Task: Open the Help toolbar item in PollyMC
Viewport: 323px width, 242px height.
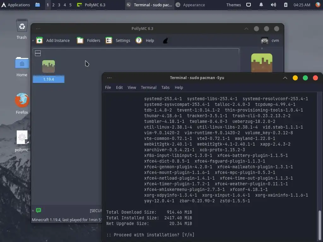Action: click(x=144, y=40)
